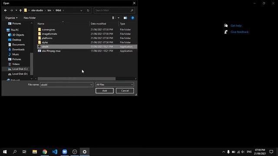Open the Windows Start menu
Screen dimensions: 278x156
pyautogui.click(x=5, y=152)
